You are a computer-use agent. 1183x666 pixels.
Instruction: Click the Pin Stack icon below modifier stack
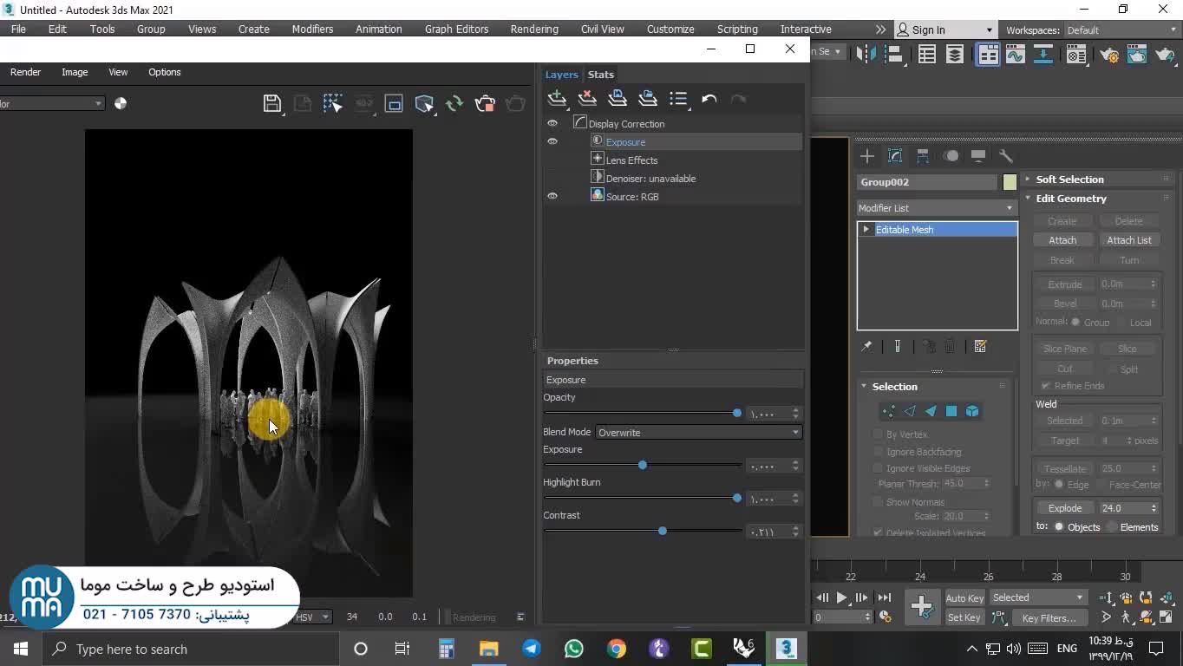(x=866, y=347)
